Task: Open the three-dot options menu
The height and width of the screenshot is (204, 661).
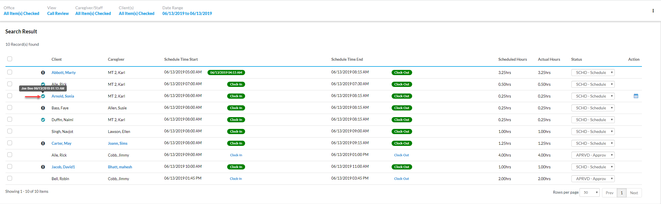Action: tap(653, 11)
